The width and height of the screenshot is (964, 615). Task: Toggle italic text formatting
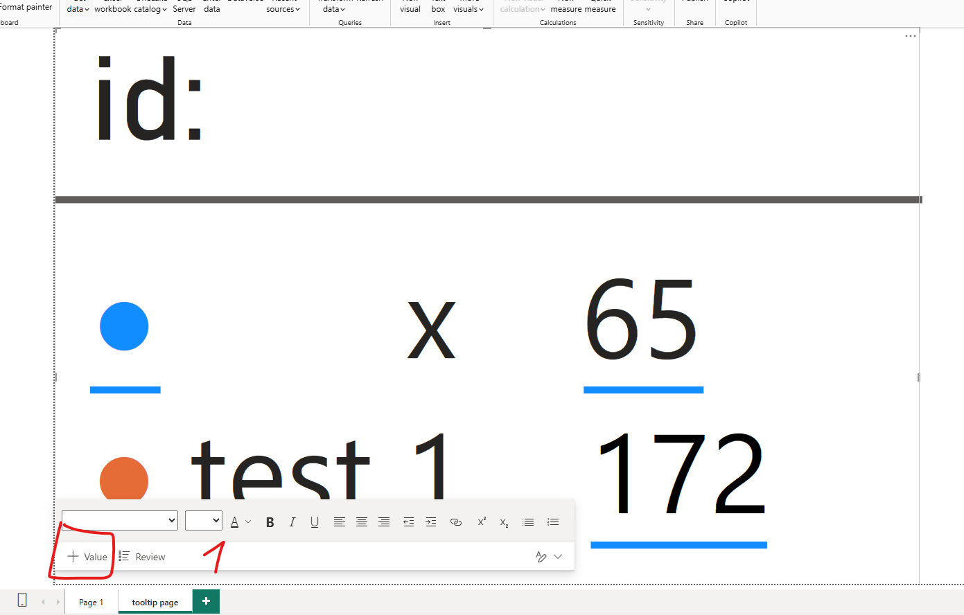tap(292, 522)
